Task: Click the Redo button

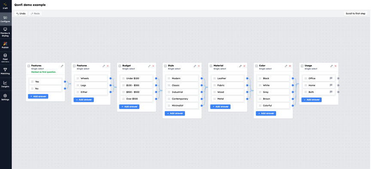Action: (x=35, y=14)
